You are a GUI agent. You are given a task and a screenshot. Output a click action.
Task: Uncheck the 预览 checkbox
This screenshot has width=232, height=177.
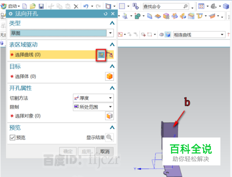tap(13, 138)
